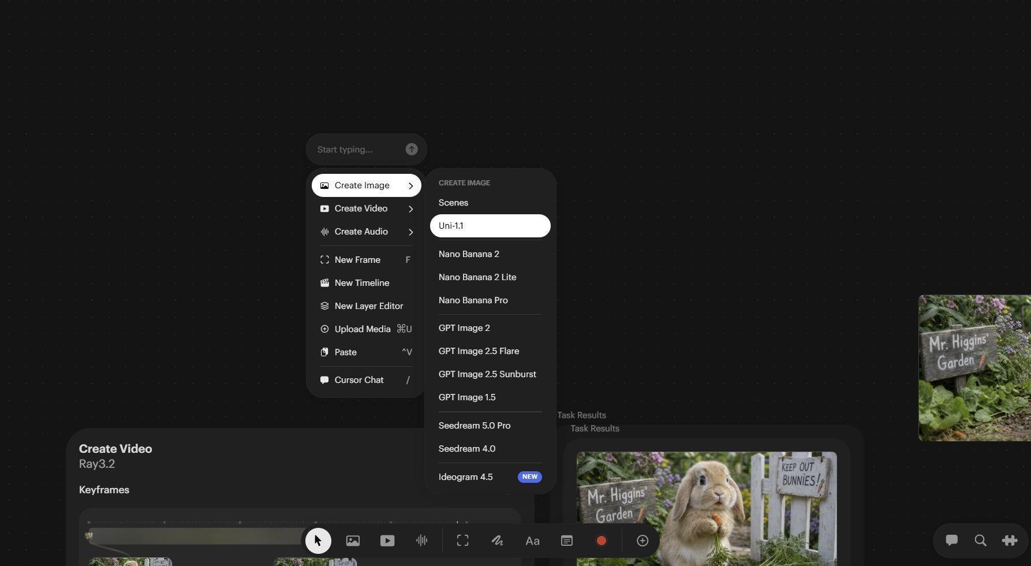Viewport: 1031px width, 566px height.
Task: Select Ideogram 4.5 model
Action: point(490,477)
